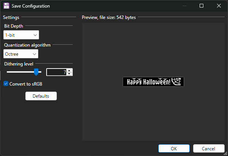Click the dithering slider track left of thumb
Screen dimensions: 228x156
(x=19, y=72)
